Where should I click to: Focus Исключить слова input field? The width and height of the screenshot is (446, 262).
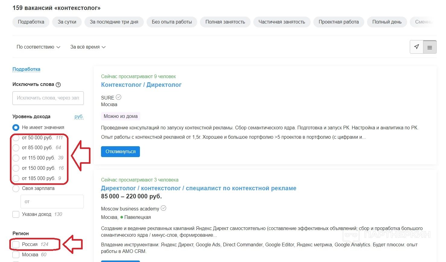click(x=48, y=98)
